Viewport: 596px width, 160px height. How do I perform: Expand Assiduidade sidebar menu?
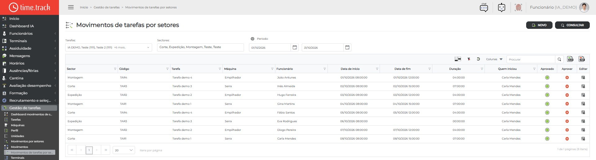coord(29,48)
